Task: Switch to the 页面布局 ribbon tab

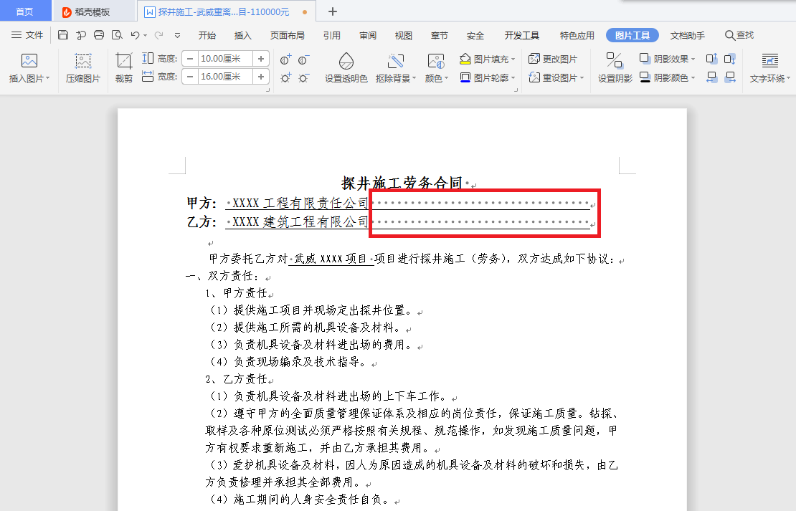Action: tap(288, 35)
